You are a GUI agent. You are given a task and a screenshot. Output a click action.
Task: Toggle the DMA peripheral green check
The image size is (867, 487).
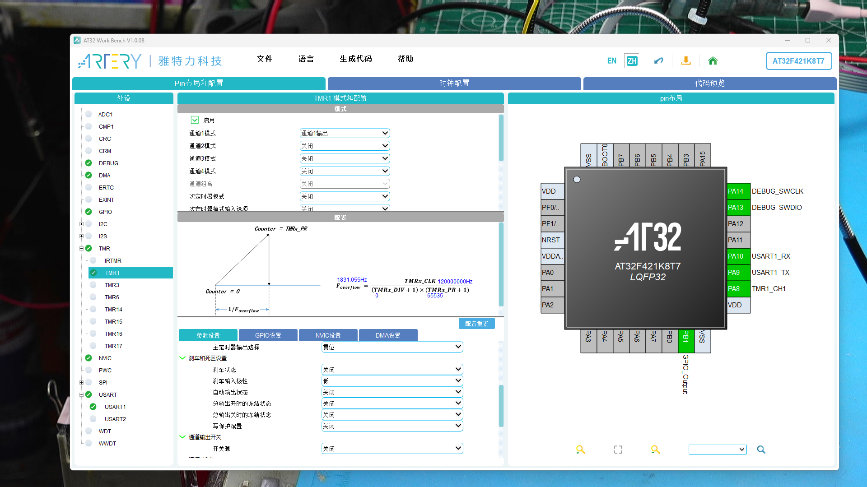click(89, 175)
